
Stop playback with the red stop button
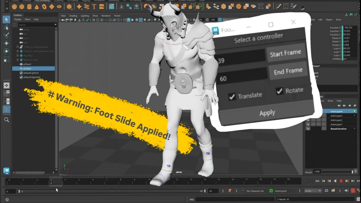[x=341, y=181]
